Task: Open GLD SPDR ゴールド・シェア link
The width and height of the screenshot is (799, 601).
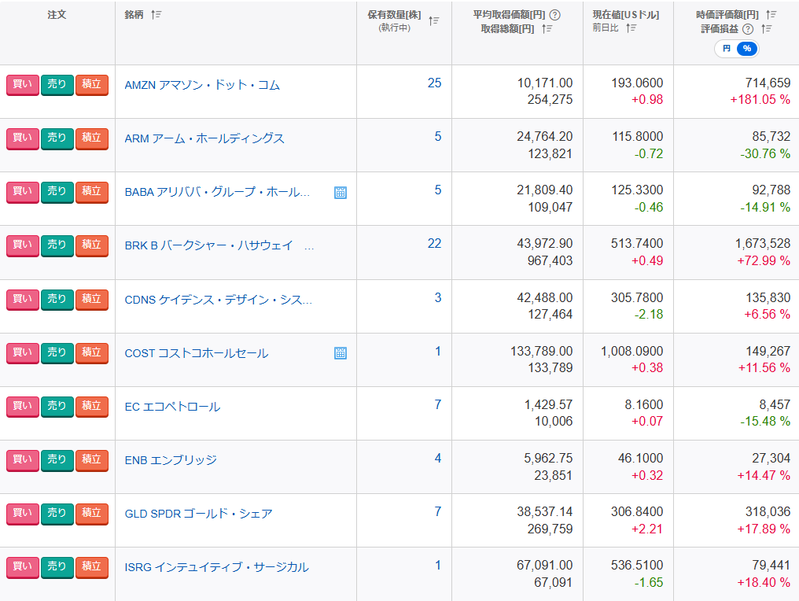Action: [199, 514]
